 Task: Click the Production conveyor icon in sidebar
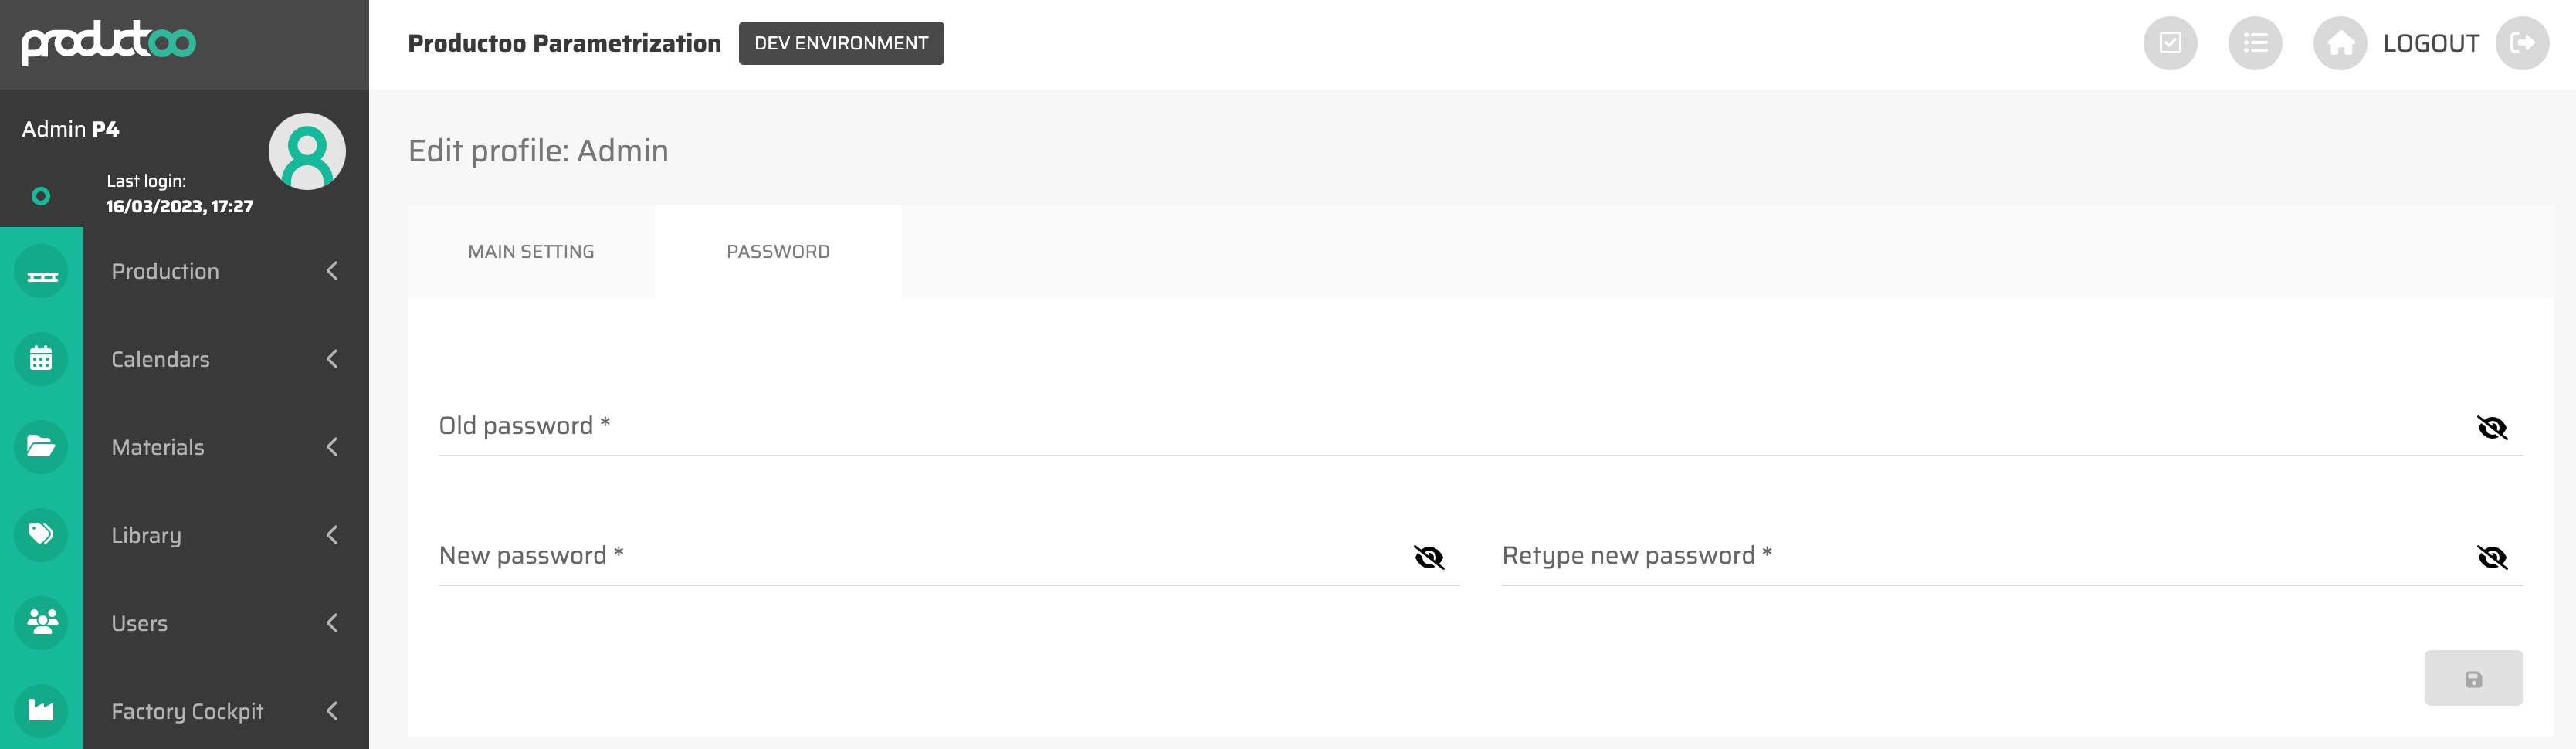[41, 272]
